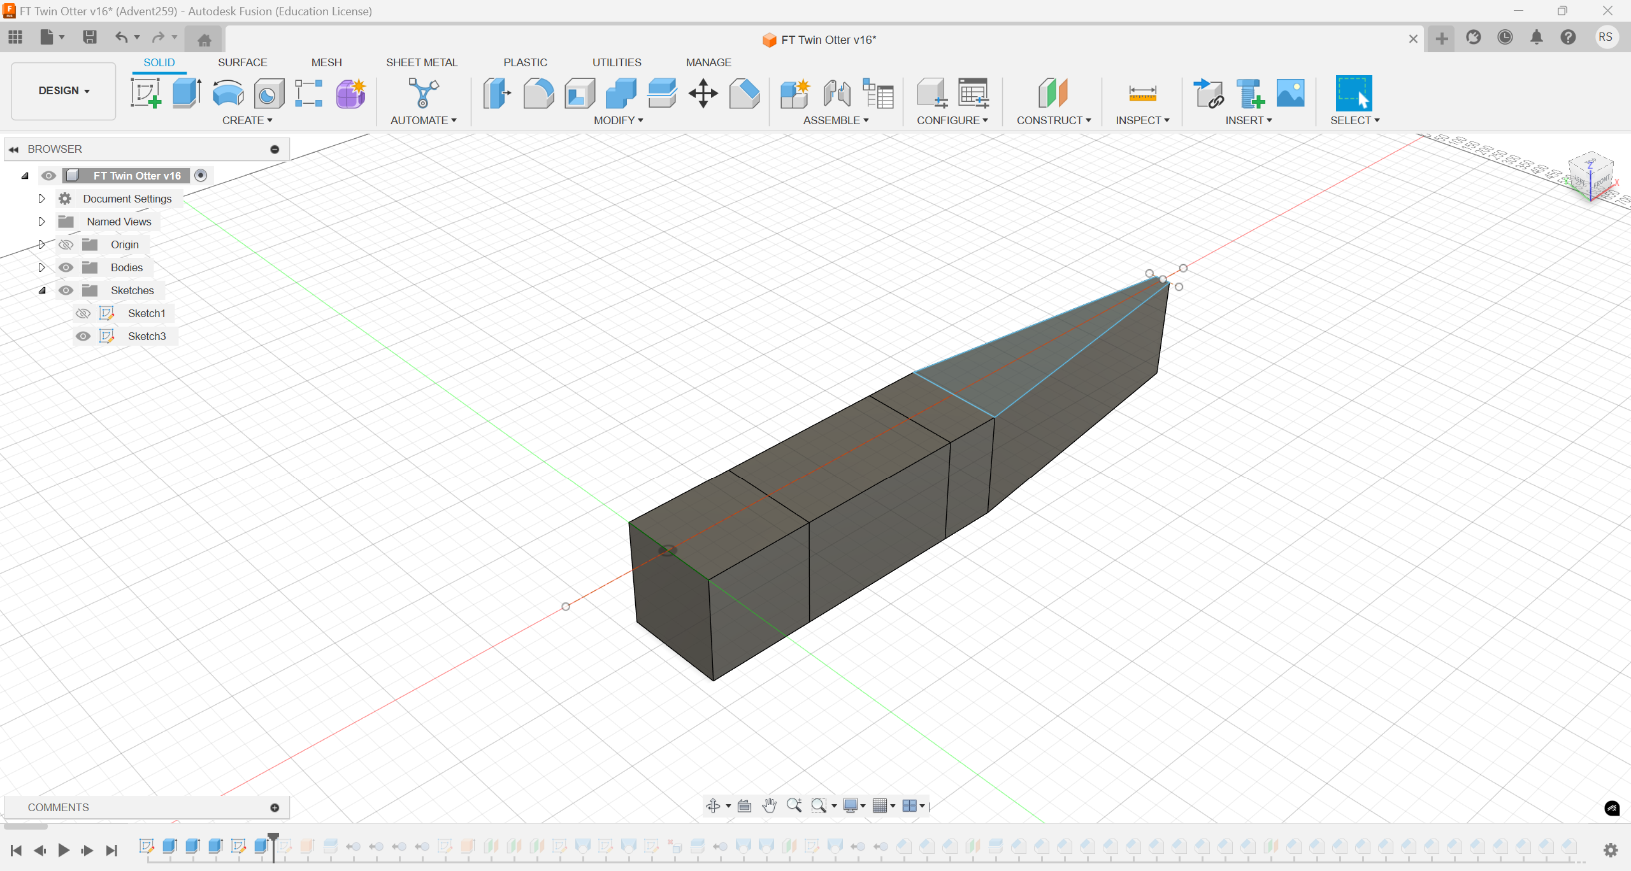
Task: Open the Job Status clock icon
Action: [x=1505, y=37]
